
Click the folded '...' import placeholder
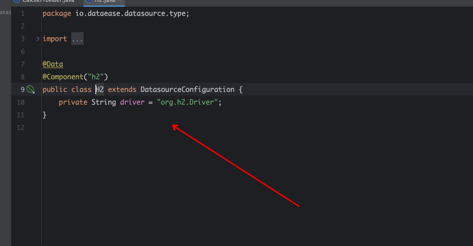click(77, 39)
